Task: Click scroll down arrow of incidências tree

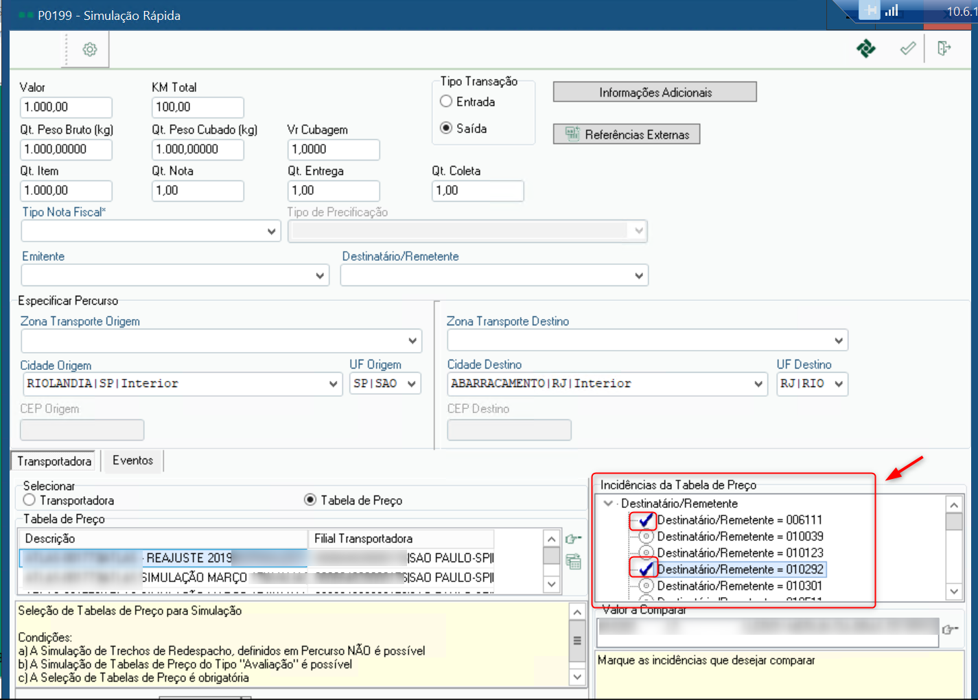Action: pos(954,591)
